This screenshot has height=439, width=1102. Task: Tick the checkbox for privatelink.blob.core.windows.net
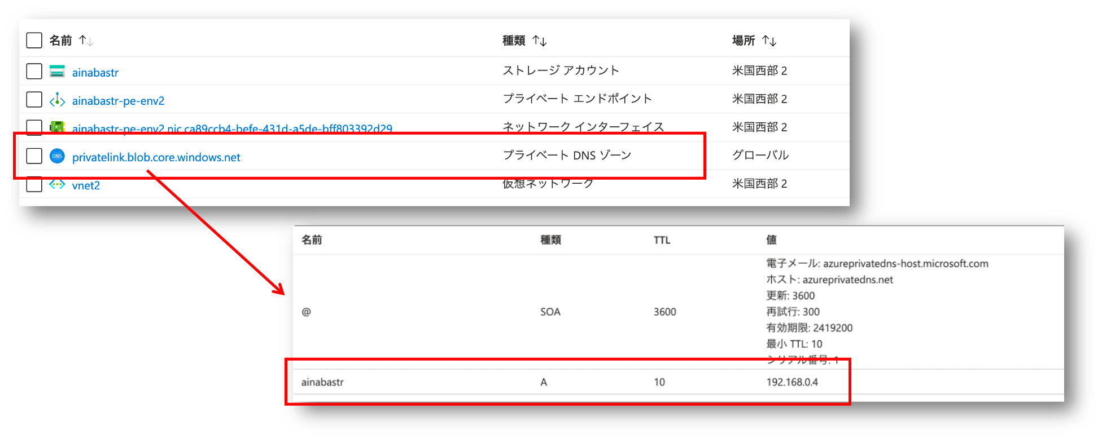click(34, 156)
